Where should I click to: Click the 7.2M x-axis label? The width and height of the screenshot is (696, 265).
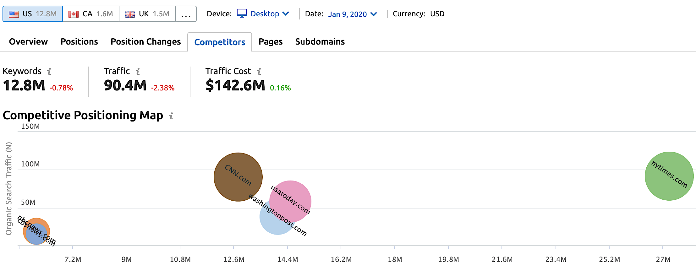point(73,260)
